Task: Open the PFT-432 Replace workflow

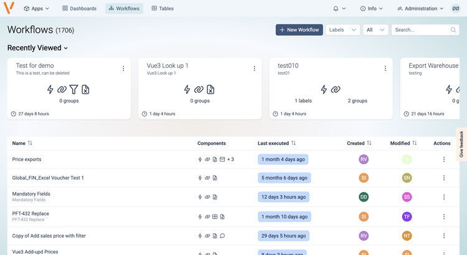Action: [x=31, y=214]
